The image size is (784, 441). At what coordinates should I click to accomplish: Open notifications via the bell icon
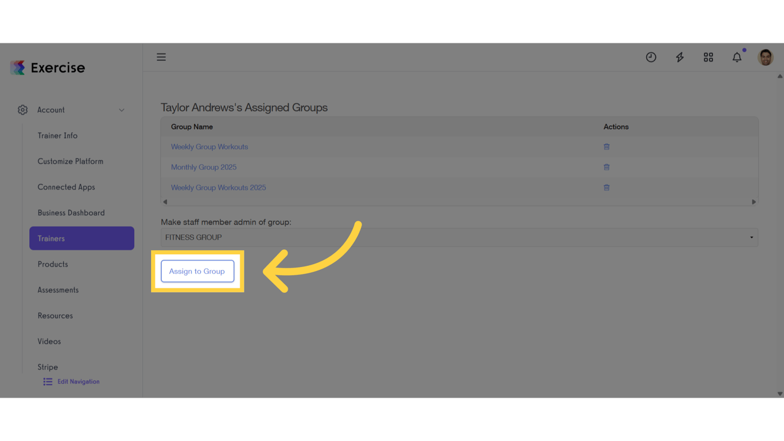[x=737, y=57]
